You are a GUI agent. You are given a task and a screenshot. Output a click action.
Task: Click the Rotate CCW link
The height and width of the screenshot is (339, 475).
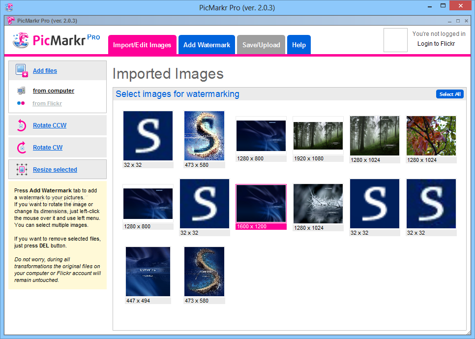(x=50, y=125)
